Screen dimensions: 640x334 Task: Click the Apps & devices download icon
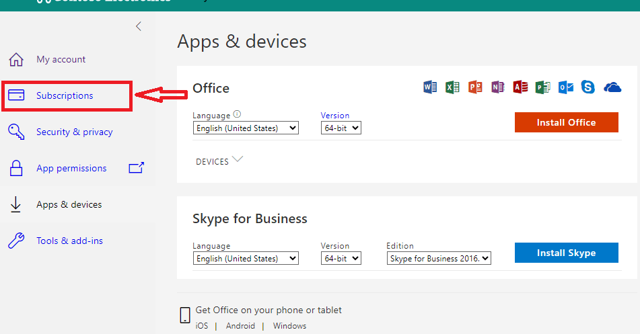tap(15, 204)
